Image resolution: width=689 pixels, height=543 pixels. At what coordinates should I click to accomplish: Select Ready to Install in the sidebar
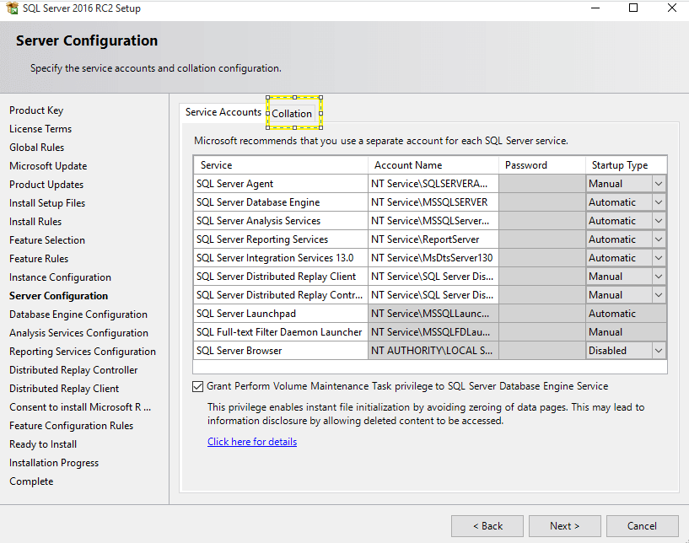pos(42,444)
